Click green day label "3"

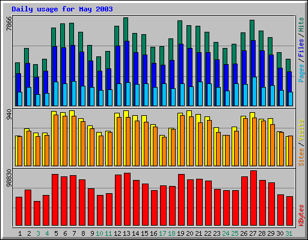pos(38,233)
